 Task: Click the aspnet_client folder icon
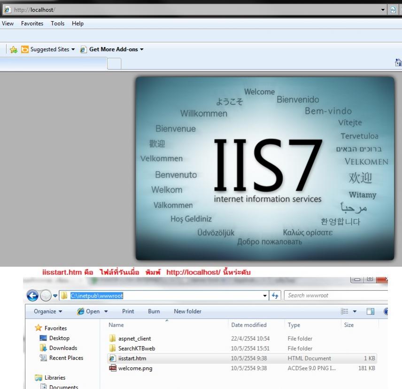click(112, 338)
